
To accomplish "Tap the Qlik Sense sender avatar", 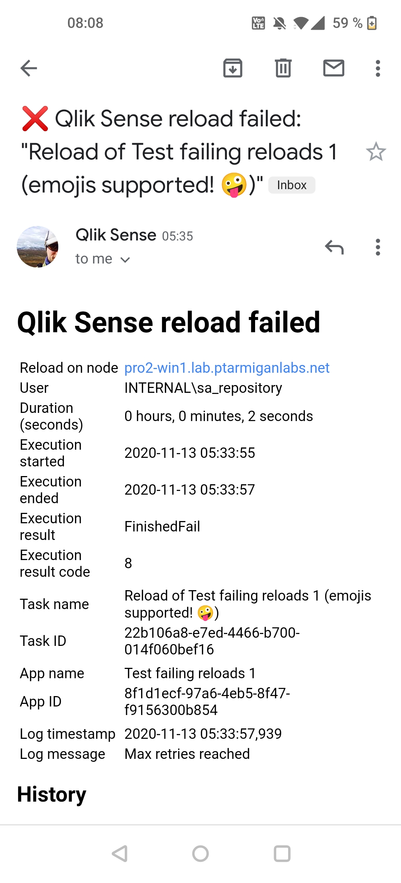I will click(38, 247).
